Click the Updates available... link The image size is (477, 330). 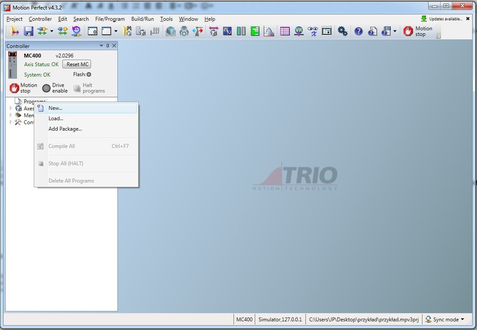[x=446, y=19]
